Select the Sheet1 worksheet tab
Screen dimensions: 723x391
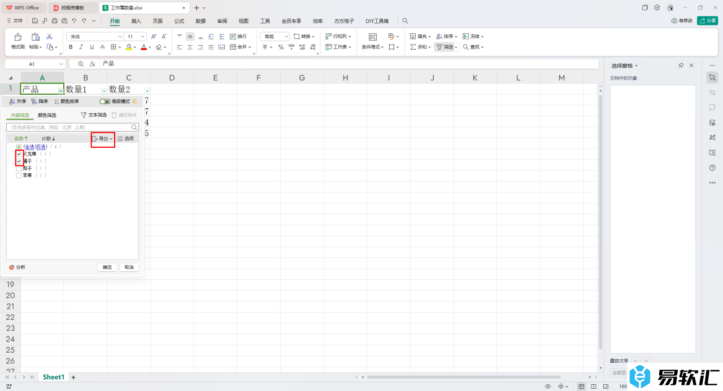click(x=54, y=377)
